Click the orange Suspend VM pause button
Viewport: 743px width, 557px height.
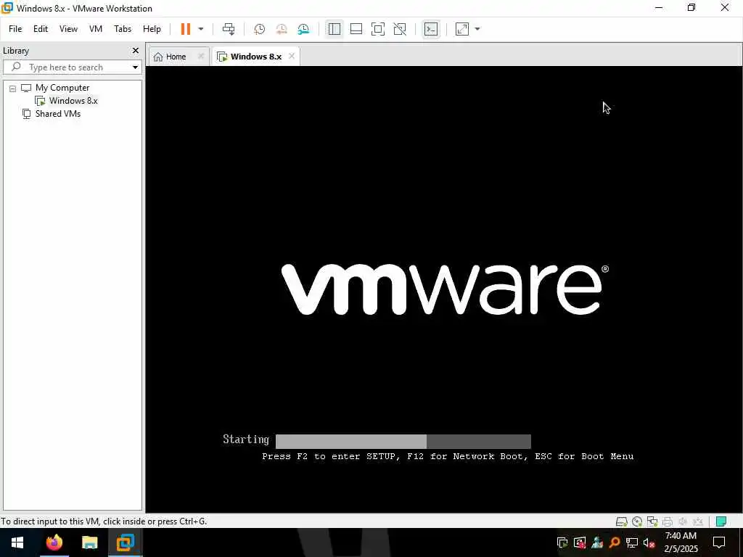point(185,29)
